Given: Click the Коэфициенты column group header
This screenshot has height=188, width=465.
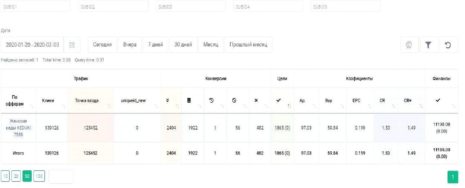Looking at the screenshot, I should [359, 79].
